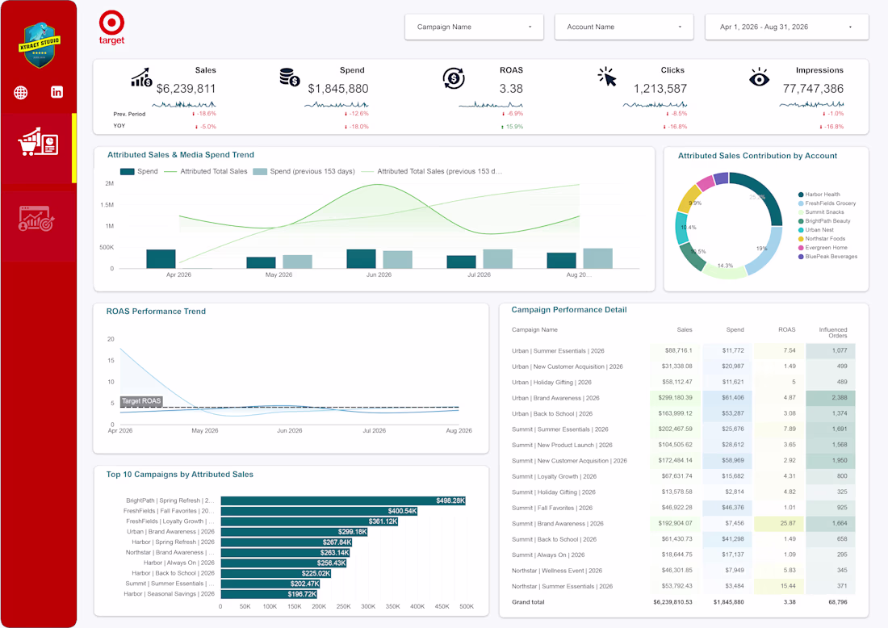Select Summit | Loyalty Growth | 2026 row

683,476
